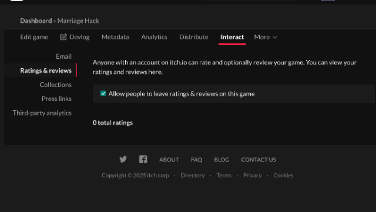The height and width of the screenshot is (212, 376).
Task: Open the Privacy footer link
Action: click(x=253, y=176)
